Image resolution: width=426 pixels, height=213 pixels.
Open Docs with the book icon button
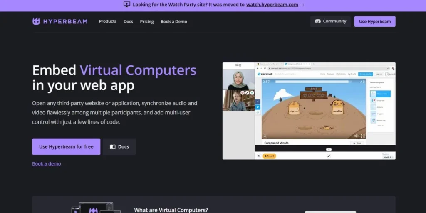coord(119,146)
